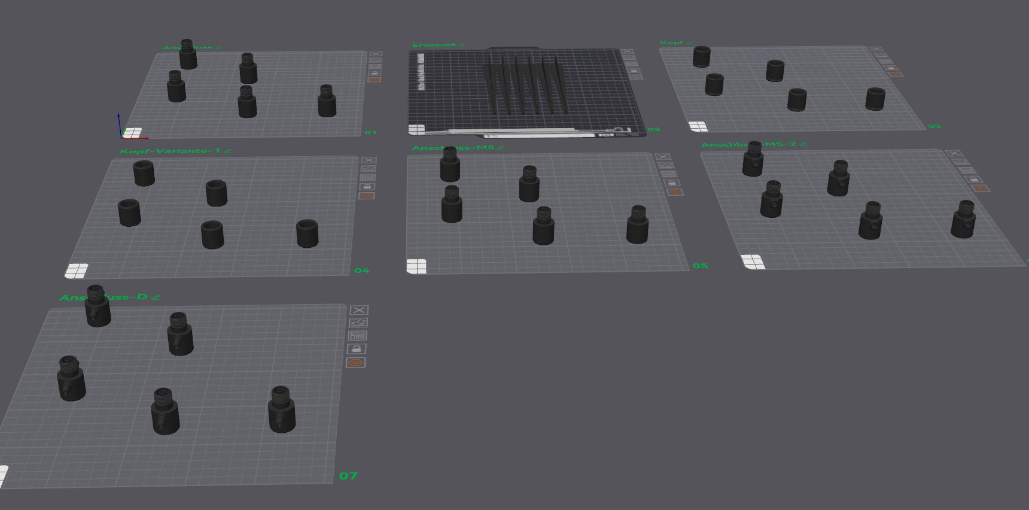The image size is (1029, 510).
Task: Toggle the lock on plate 01
Action: (375, 73)
